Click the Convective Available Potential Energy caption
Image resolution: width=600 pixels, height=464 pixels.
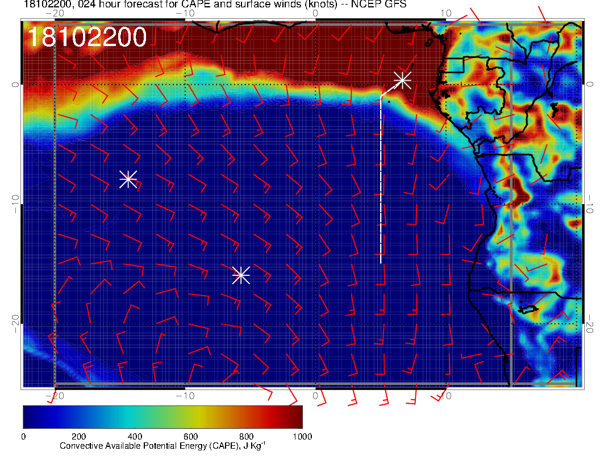point(163,446)
